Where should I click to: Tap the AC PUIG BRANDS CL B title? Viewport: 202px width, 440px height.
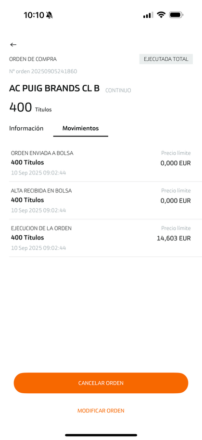tap(54, 88)
